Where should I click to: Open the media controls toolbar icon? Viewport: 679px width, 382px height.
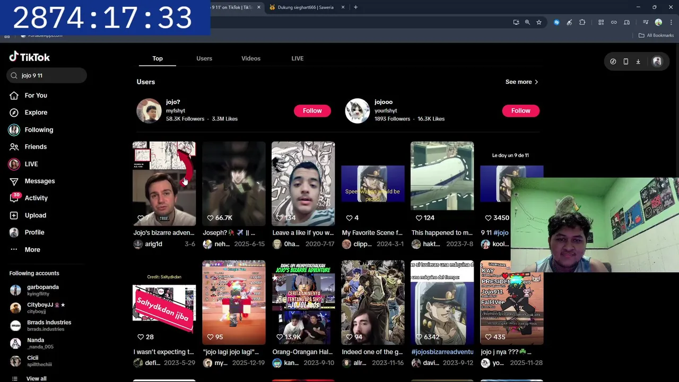pyautogui.click(x=646, y=22)
